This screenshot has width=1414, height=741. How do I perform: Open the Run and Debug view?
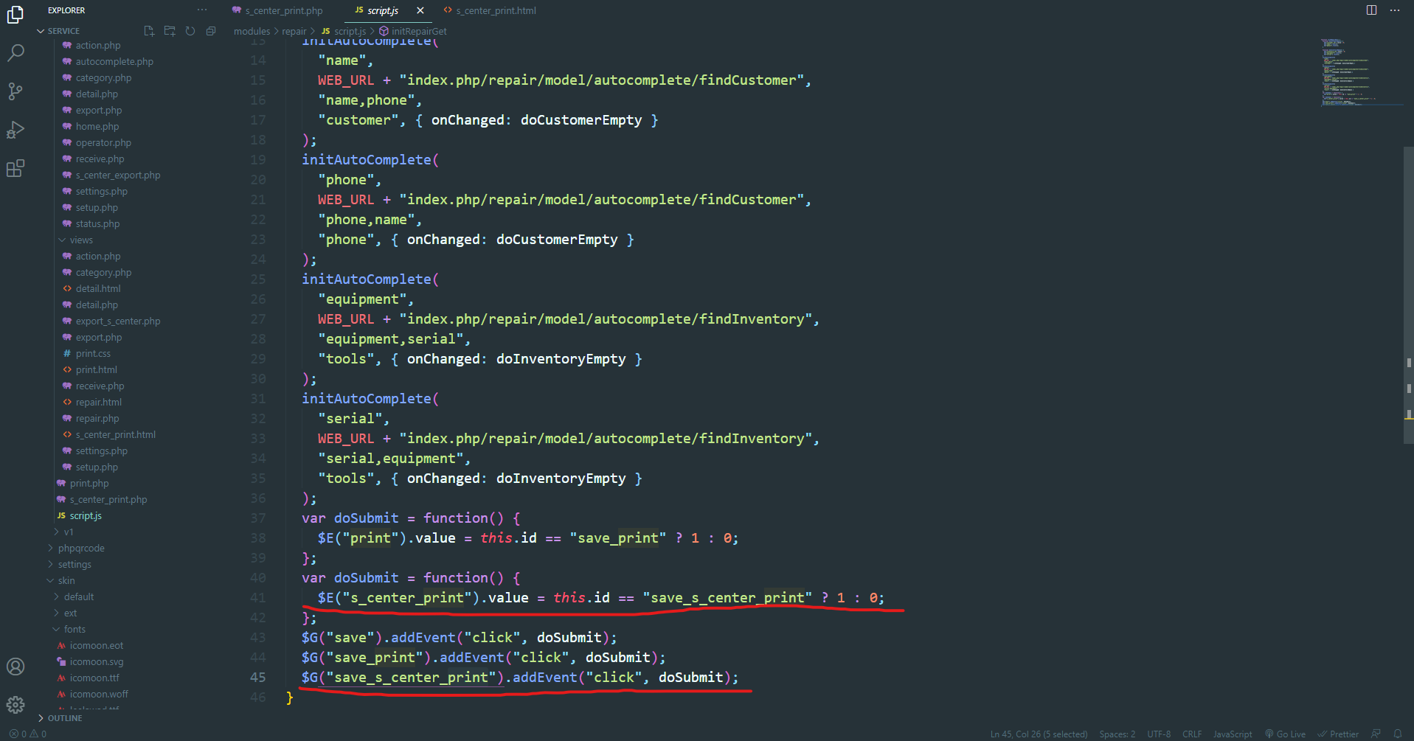15,130
